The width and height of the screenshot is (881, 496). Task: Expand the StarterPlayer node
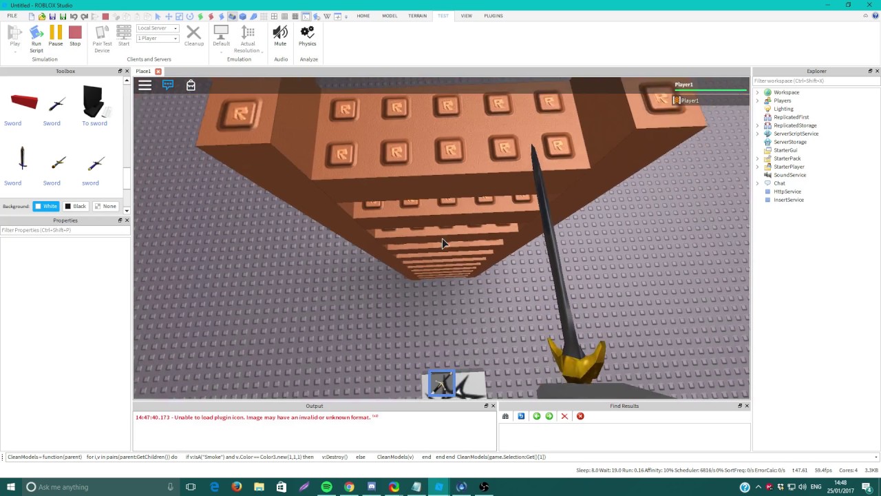pyautogui.click(x=758, y=167)
